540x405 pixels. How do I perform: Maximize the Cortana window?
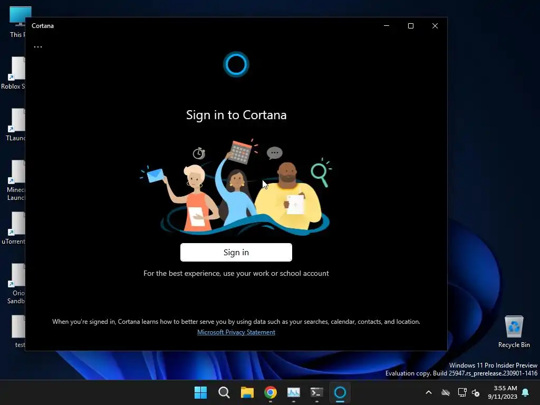pos(410,26)
